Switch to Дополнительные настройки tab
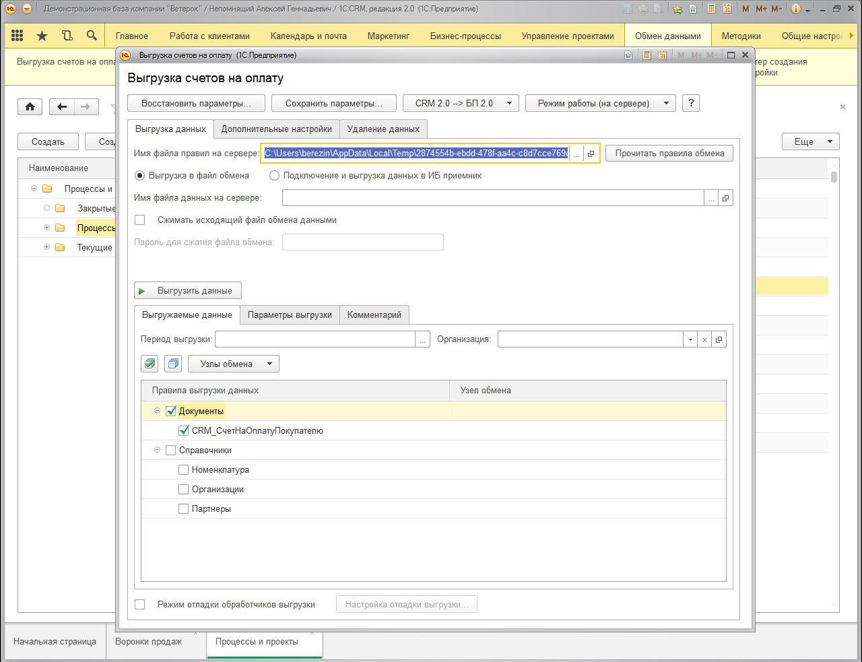Viewport: 862px width, 662px height. (277, 129)
